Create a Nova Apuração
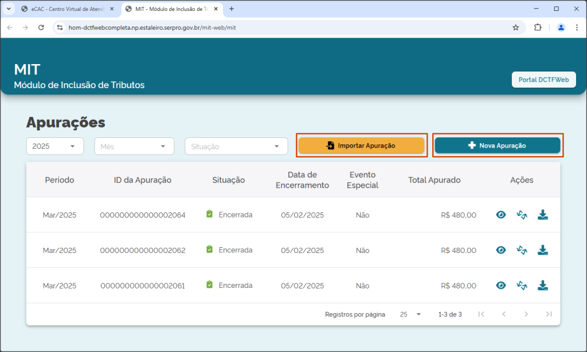Viewport: 587px width, 352px height. click(x=498, y=145)
